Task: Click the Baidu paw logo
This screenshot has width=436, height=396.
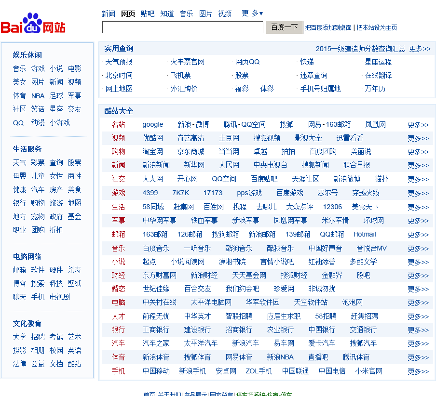Action: (33, 23)
